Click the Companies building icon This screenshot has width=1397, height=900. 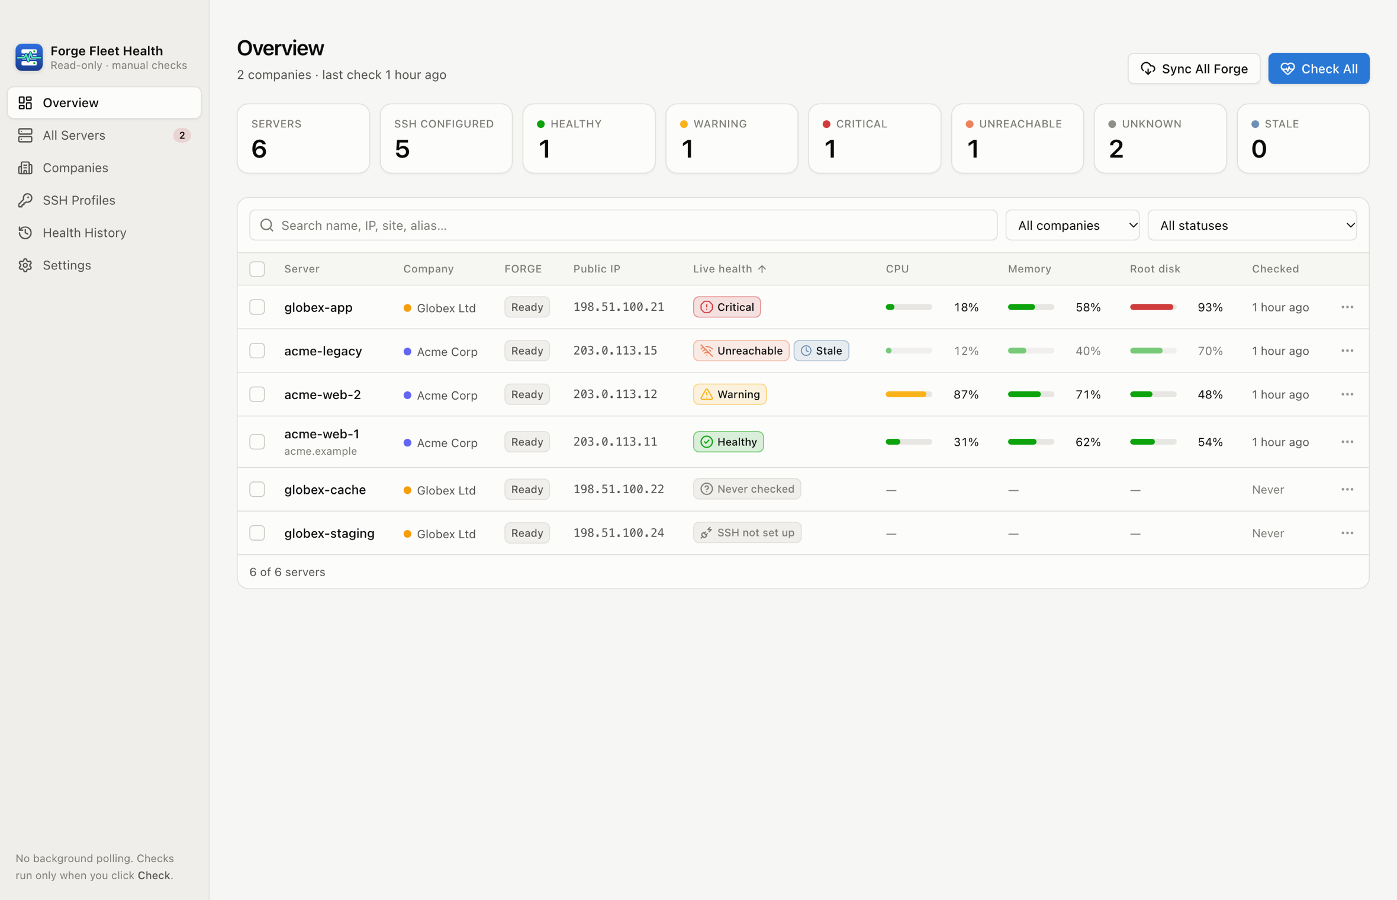[x=25, y=168]
